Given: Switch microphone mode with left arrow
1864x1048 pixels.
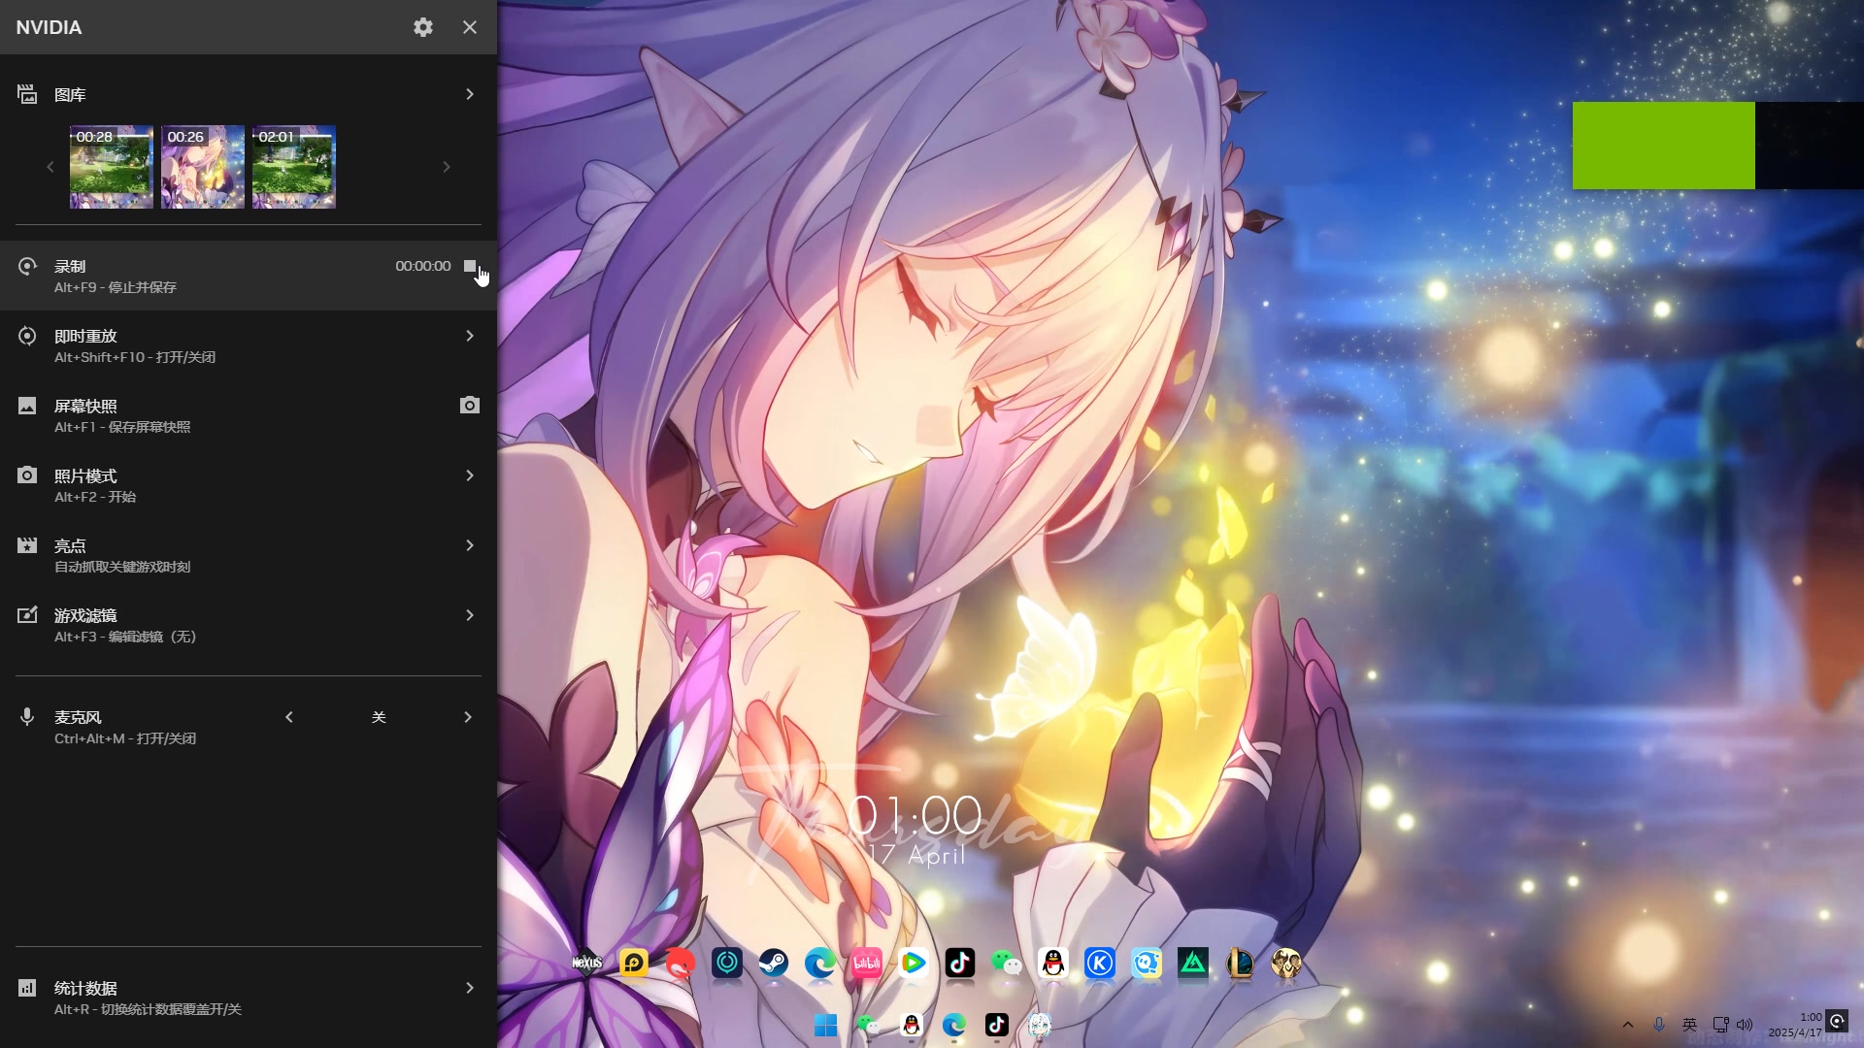Looking at the screenshot, I should click(x=289, y=717).
